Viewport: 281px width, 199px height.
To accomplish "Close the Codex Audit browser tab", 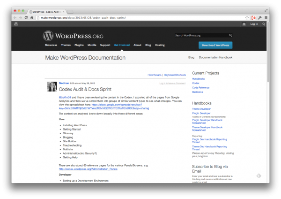I will [x=63, y=12].
